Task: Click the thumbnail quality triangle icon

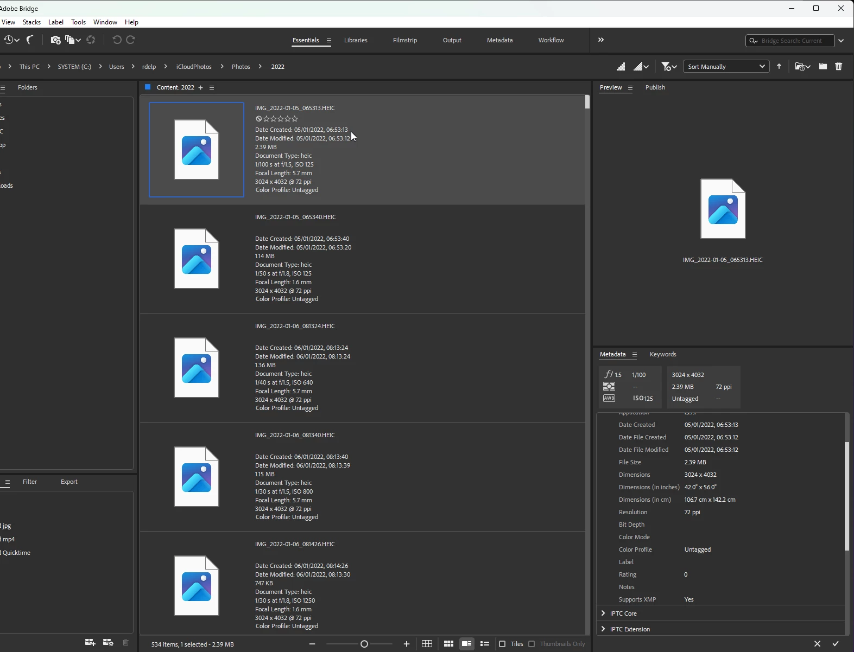Action: (x=621, y=66)
